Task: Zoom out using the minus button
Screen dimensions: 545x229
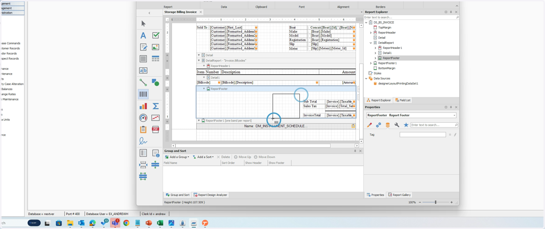Action: coord(420,202)
